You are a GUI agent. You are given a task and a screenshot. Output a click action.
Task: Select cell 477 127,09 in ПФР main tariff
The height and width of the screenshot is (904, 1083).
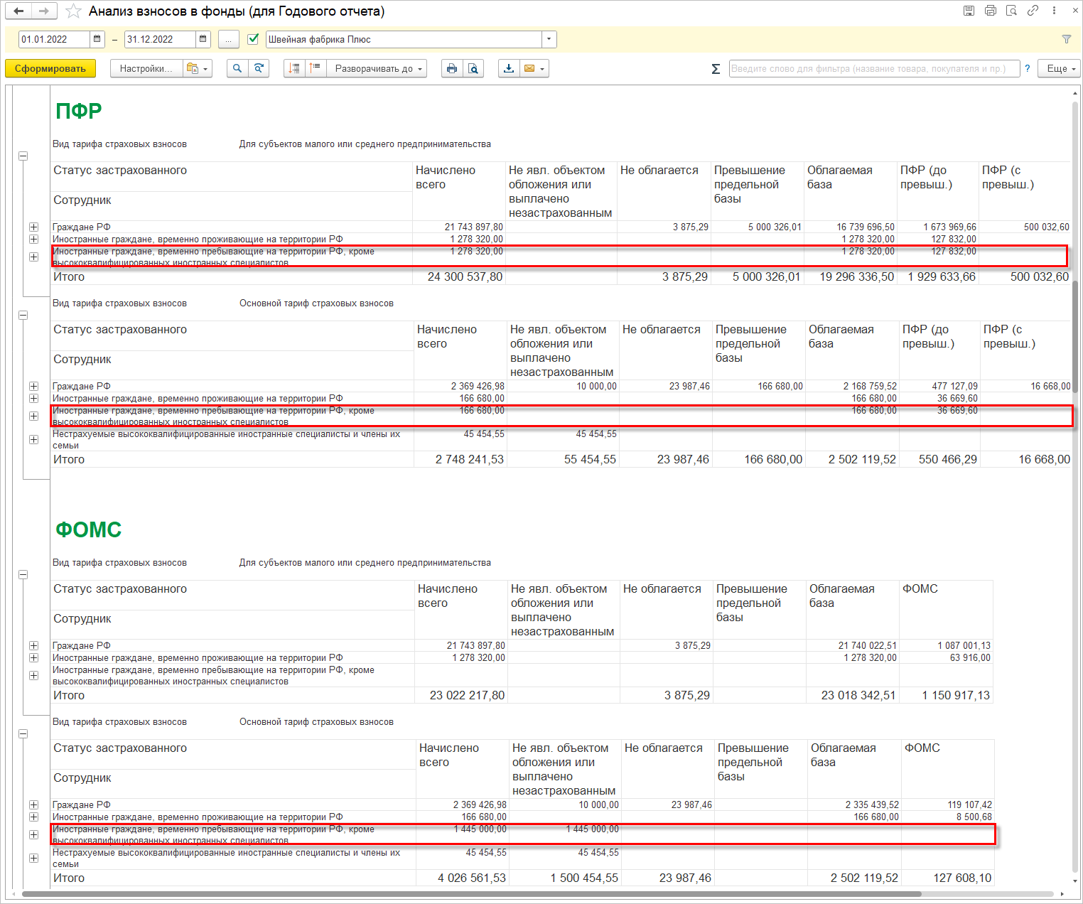coord(940,387)
